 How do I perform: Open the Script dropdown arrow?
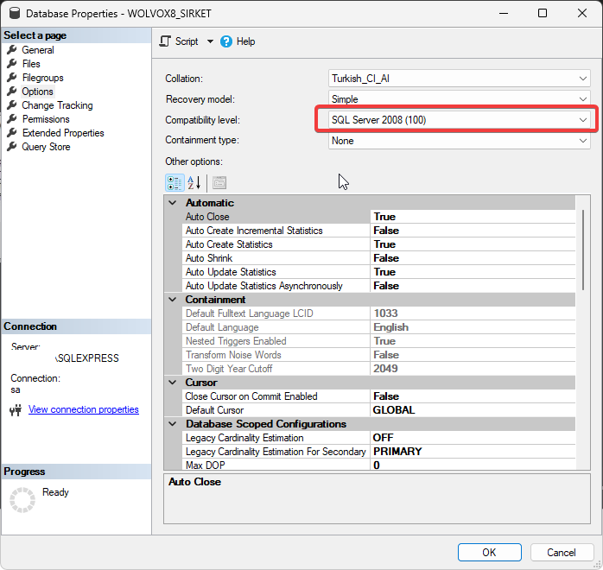coord(210,41)
